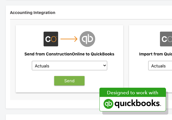Screen dimensions: 172x120
Task: Select the Send from ConstructionOnline to QuickBooks text
Action: click(x=69, y=54)
